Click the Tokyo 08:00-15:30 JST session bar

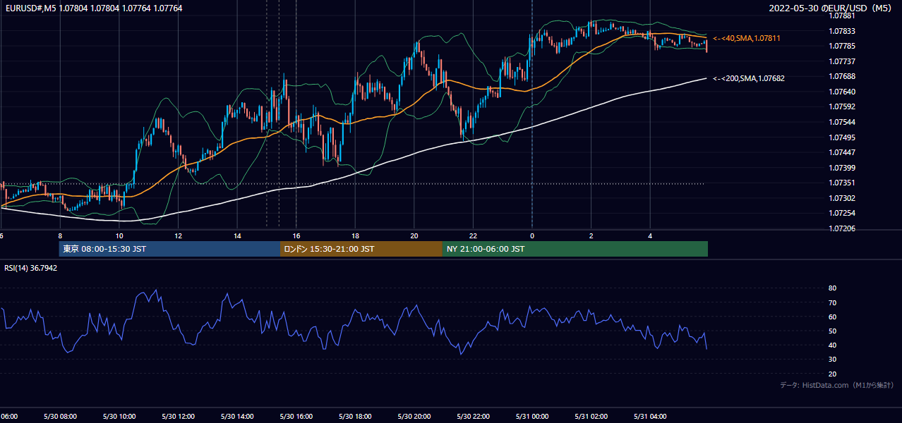tap(169, 249)
